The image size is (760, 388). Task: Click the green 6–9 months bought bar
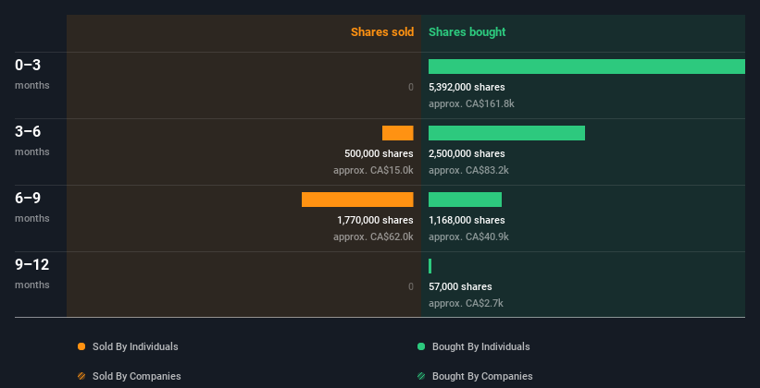(x=465, y=200)
